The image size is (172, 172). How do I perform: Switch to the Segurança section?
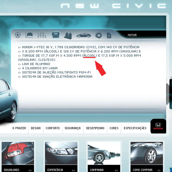(73, 128)
